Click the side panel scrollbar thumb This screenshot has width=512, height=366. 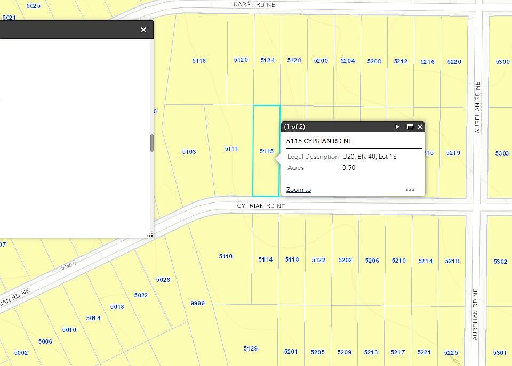point(152,143)
